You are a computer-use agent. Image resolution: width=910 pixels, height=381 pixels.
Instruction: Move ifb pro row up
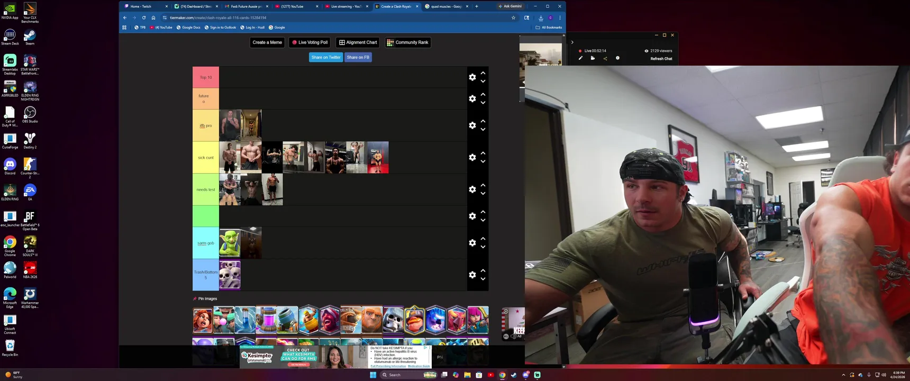click(483, 121)
